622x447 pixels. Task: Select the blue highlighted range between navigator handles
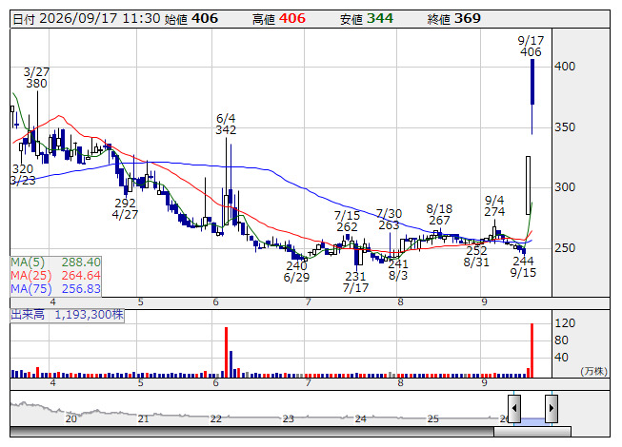point(532,420)
